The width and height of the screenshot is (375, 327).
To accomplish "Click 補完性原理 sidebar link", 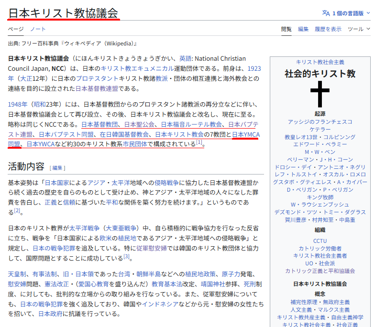I will 304,302.
